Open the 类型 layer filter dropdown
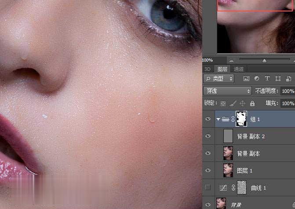 pyautogui.click(x=219, y=78)
